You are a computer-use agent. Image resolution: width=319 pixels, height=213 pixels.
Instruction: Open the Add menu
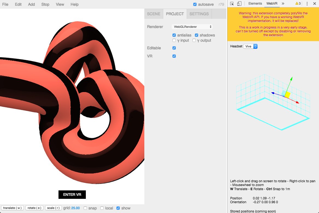[x=31, y=4]
